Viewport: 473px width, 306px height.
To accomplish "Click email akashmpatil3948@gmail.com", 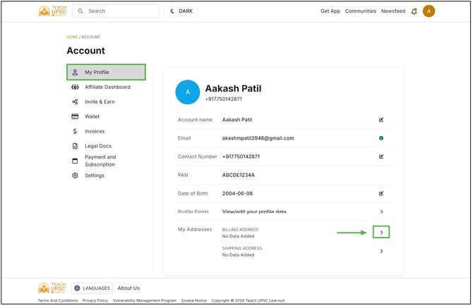I will coord(259,138).
